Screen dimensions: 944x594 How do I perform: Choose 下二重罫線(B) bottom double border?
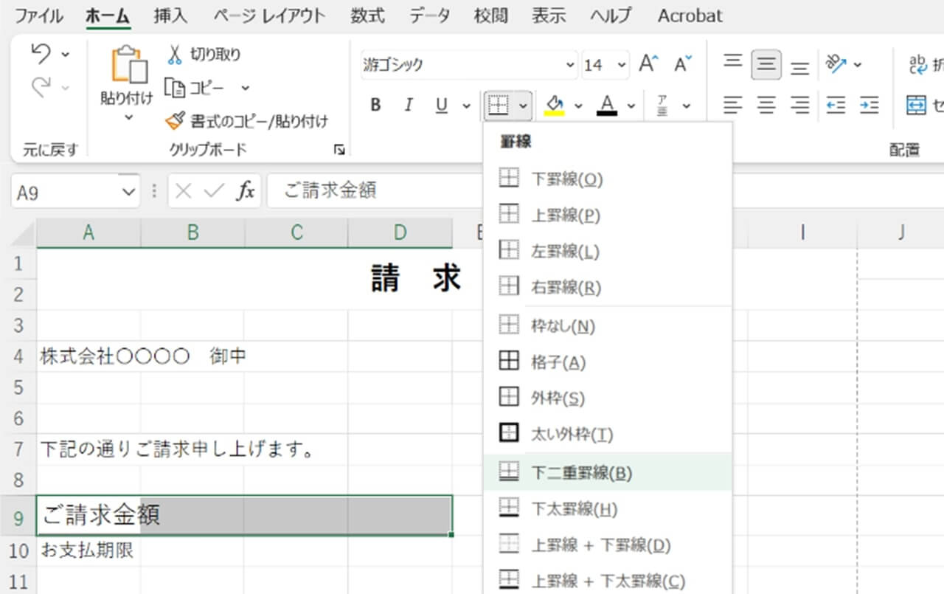click(608, 472)
